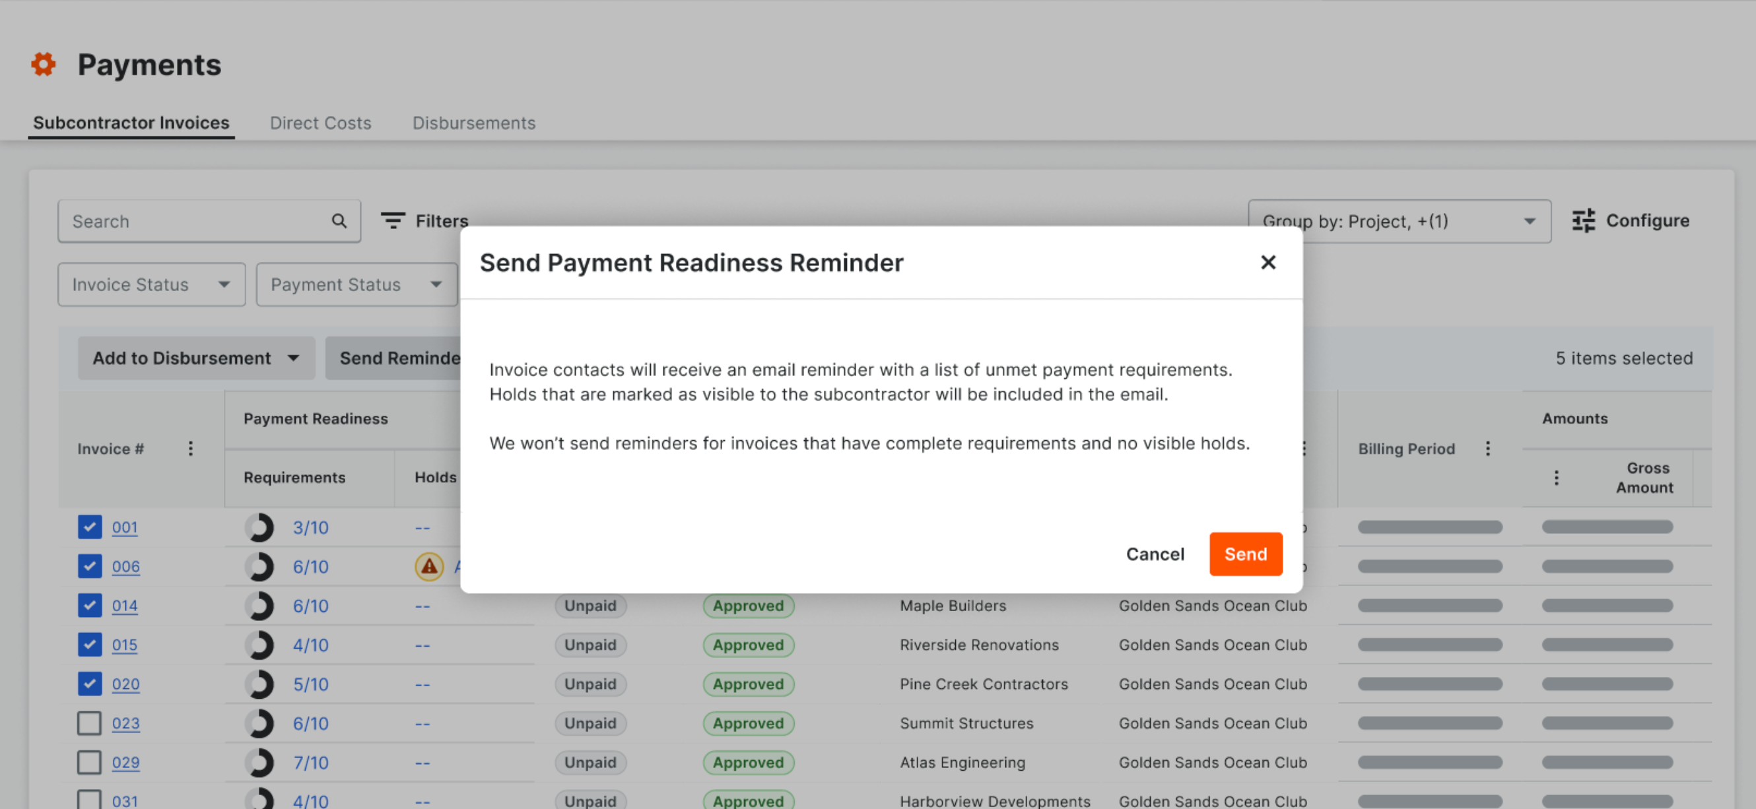The image size is (1756, 809).
Task: Switch to Subcontractor Invoices tab
Action: (131, 123)
